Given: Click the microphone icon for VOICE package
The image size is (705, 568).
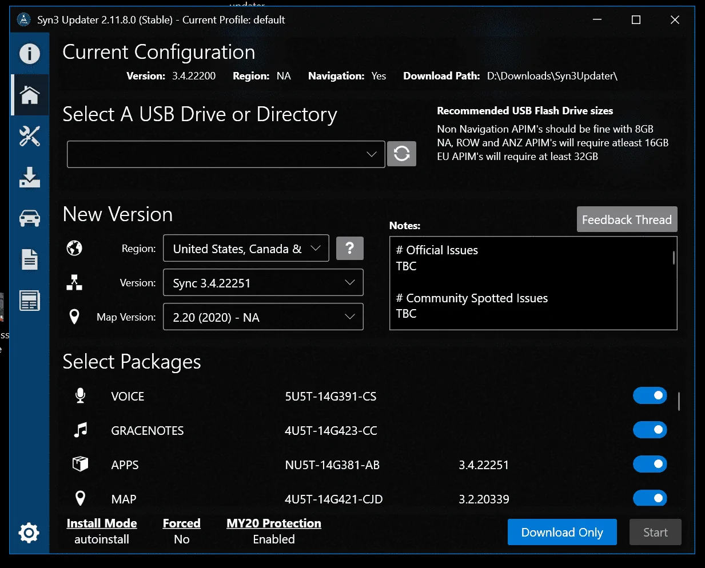Looking at the screenshot, I should (x=81, y=395).
